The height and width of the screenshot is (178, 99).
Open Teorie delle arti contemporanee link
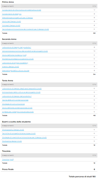(x=15, y=100)
